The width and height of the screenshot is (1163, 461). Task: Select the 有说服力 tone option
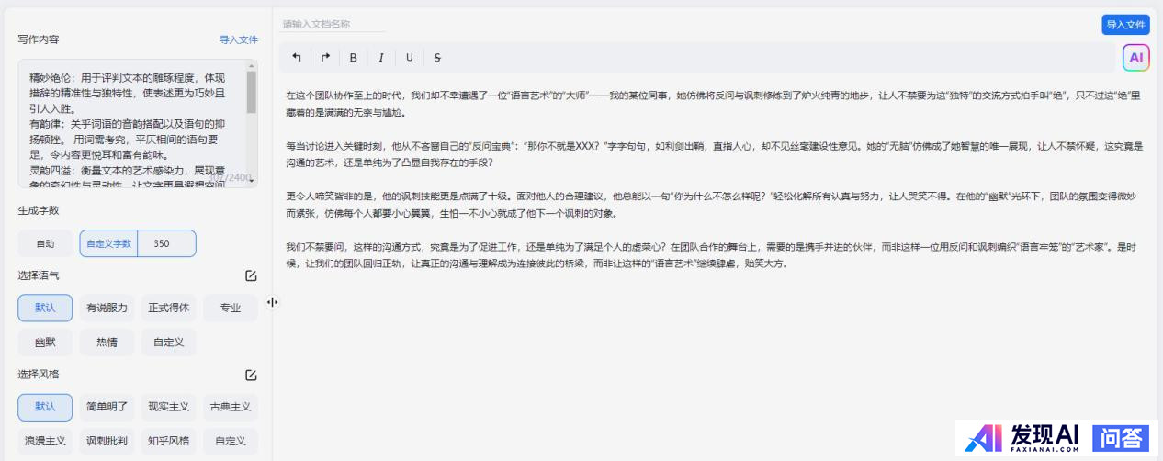click(107, 308)
